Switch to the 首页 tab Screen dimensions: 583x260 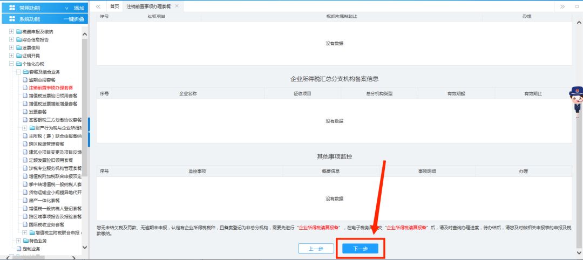114,6
